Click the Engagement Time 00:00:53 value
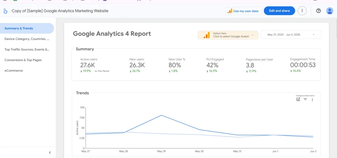 (x=303, y=65)
